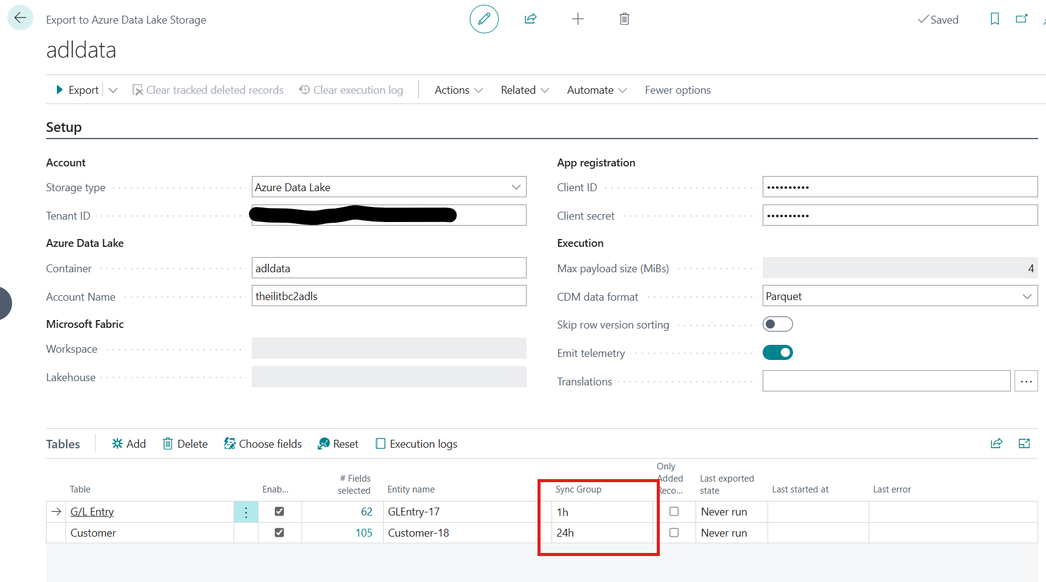Bookmark the page with the bookmark icon

[x=995, y=19]
